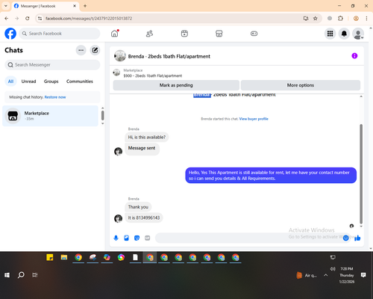Click the Marketplace listing thumbnail in header bar

point(116,73)
